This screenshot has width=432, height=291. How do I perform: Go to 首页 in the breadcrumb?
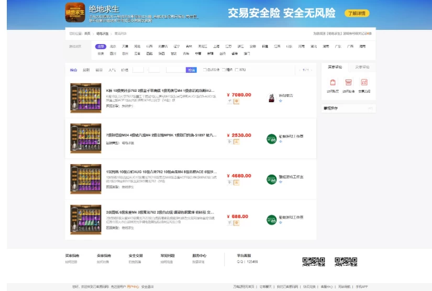tap(87, 34)
